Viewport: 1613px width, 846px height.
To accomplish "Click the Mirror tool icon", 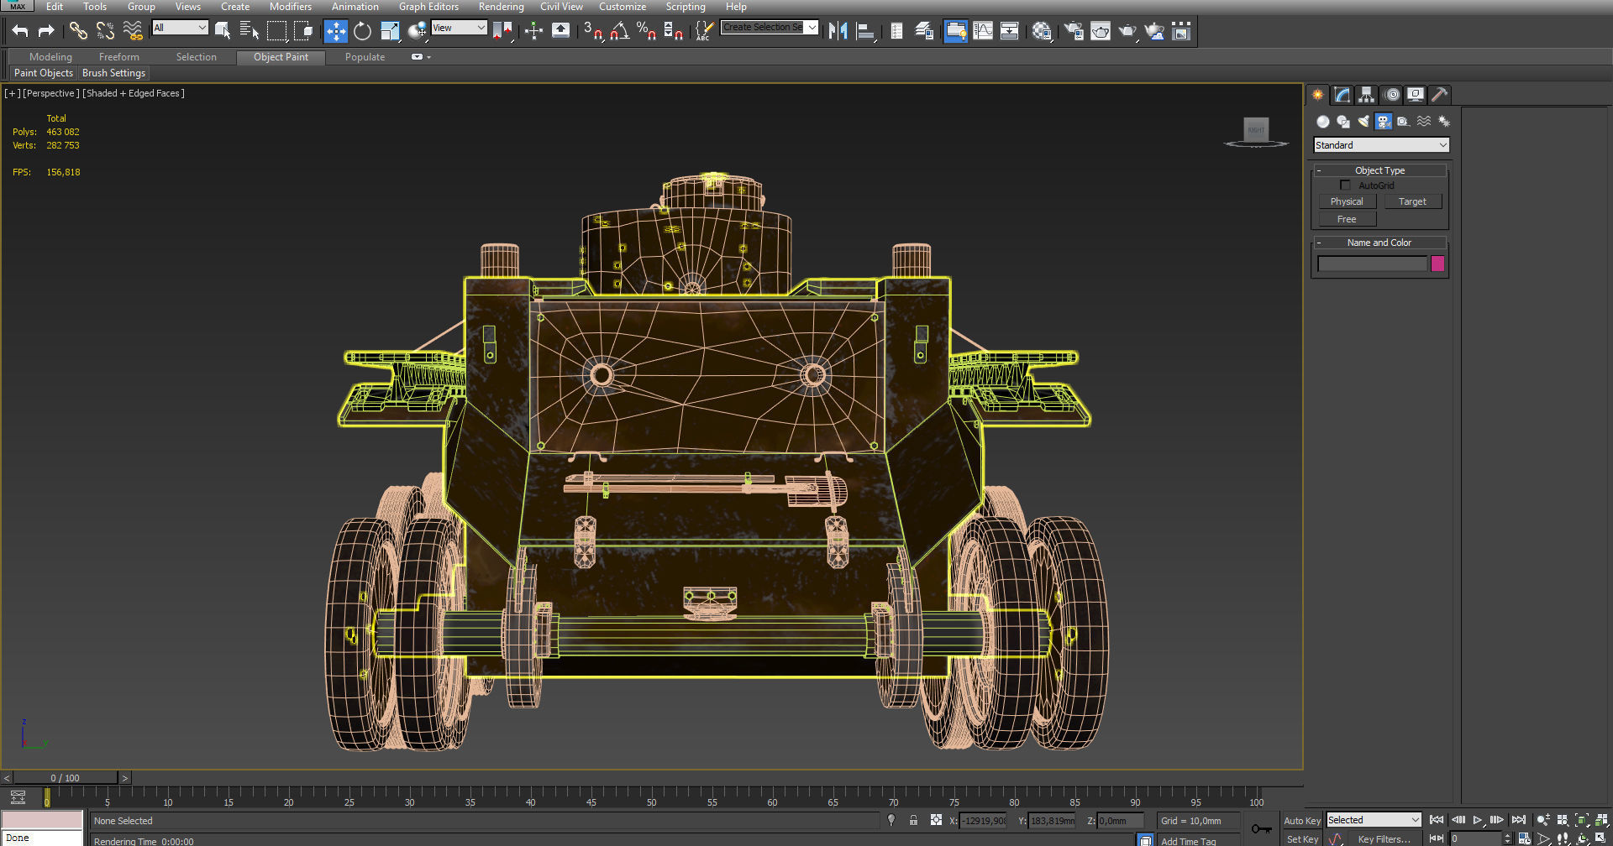I will [x=838, y=31].
